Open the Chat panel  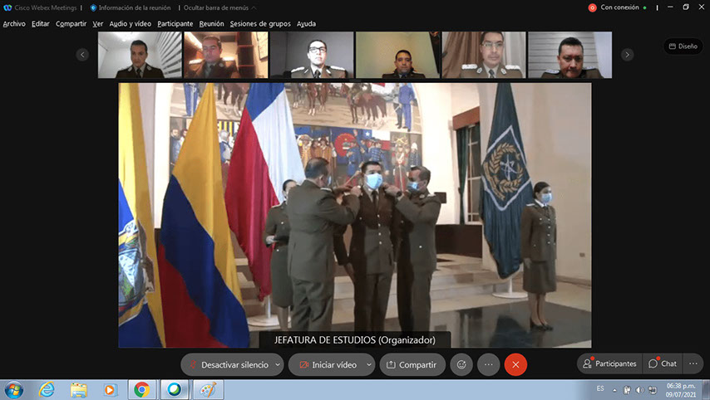[x=663, y=363]
